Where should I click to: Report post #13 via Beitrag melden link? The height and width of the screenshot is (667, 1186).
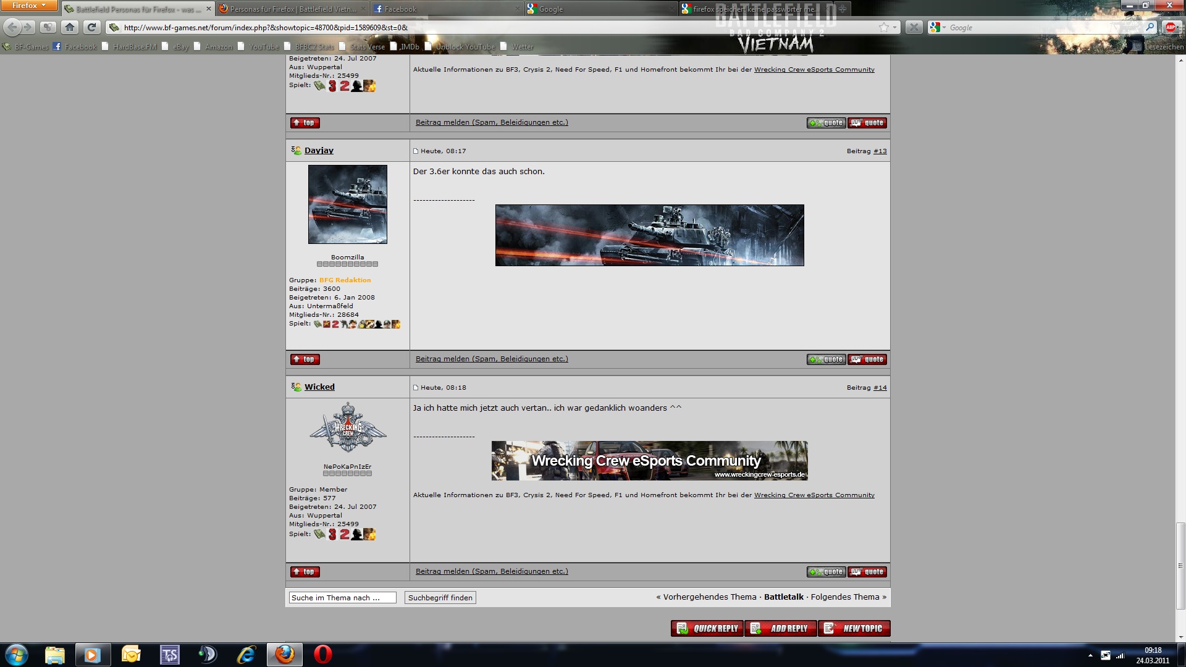click(x=492, y=359)
